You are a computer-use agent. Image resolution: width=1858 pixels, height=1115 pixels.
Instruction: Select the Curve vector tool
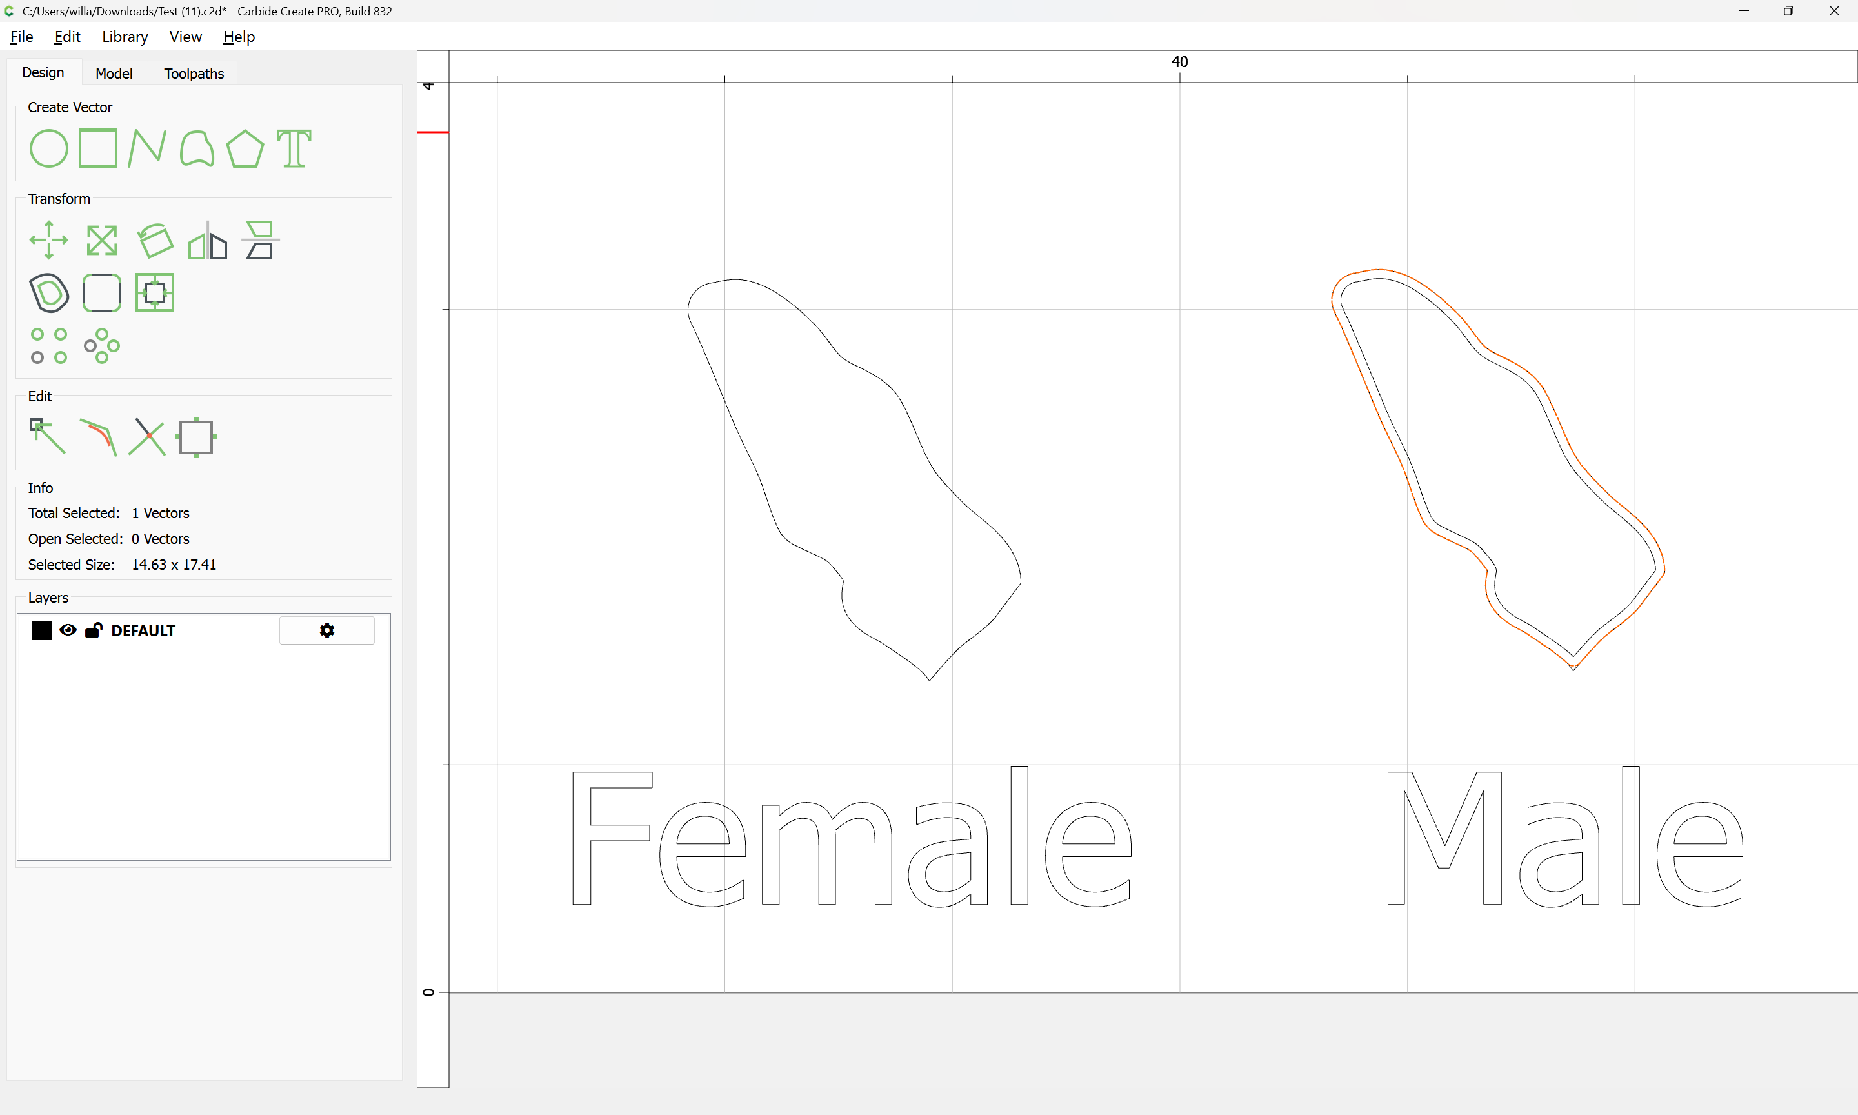[x=196, y=148]
